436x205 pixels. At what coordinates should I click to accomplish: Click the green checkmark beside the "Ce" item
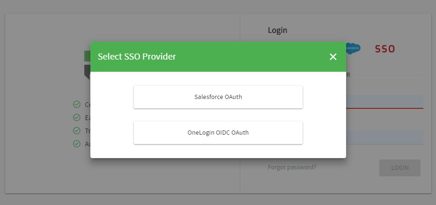77,104
